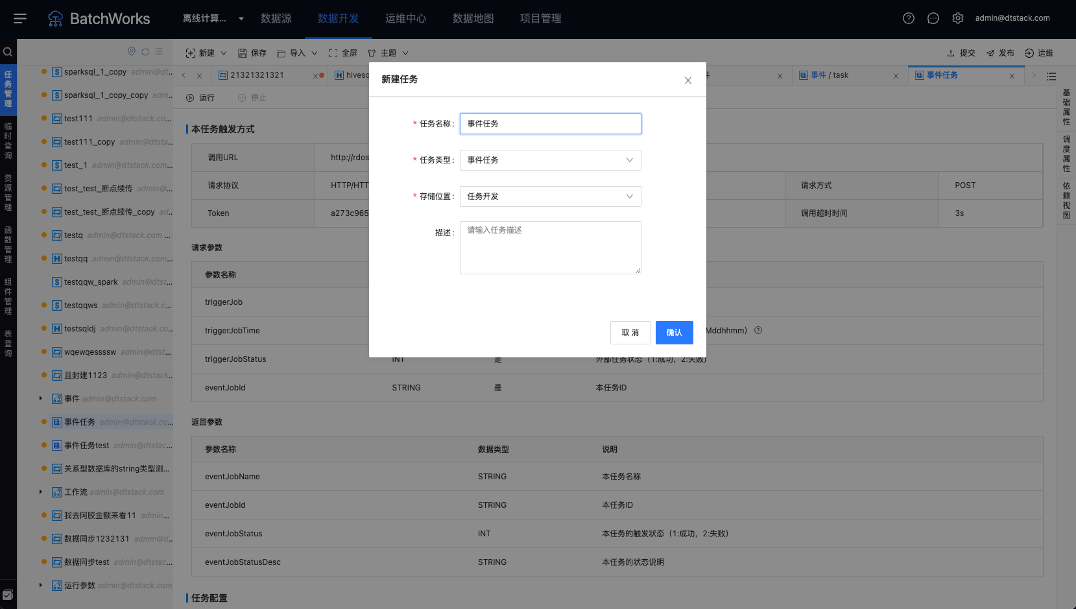1076x609 pixels.
Task: Open the 任务类型 dropdown
Action: (x=550, y=160)
